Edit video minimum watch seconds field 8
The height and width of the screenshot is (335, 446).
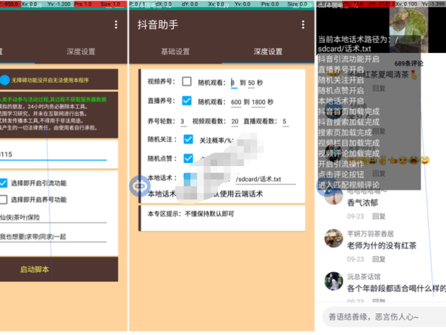tap(234, 83)
